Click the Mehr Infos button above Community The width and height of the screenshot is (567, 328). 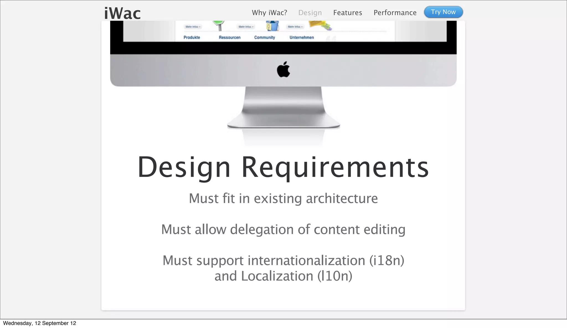pyautogui.click(x=246, y=27)
